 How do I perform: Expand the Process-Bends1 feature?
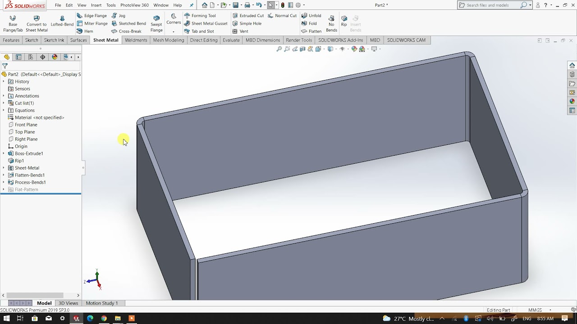coord(4,182)
